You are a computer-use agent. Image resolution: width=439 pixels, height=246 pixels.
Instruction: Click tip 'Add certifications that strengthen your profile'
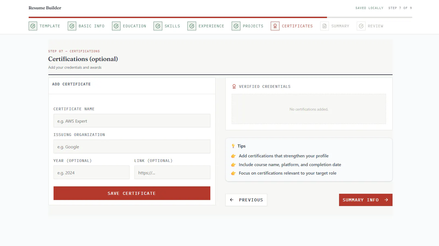(x=284, y=156)
